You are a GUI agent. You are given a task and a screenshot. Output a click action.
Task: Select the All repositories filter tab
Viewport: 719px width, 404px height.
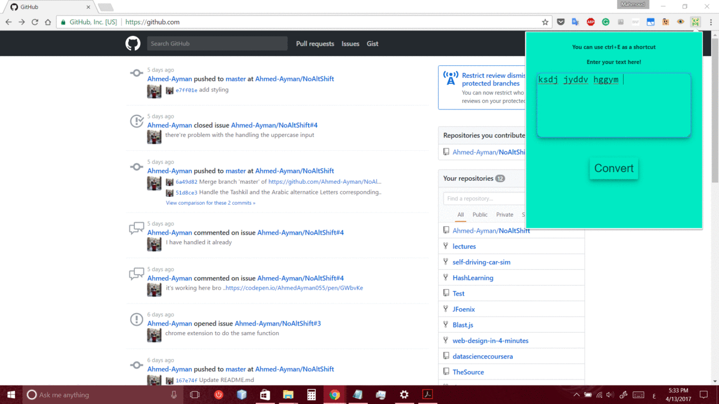click(x=461, y=215)
